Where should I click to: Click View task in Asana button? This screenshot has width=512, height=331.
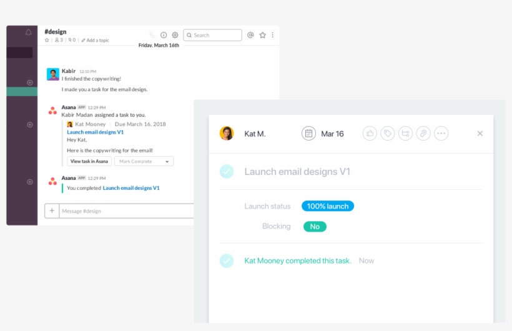tap(89, 161)
